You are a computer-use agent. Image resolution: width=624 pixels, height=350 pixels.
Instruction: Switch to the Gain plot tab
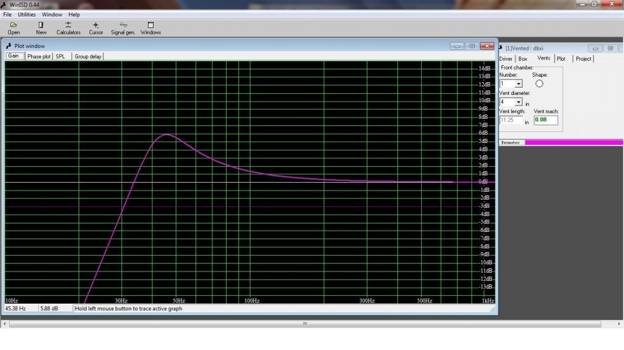click(x=13, y=56)
